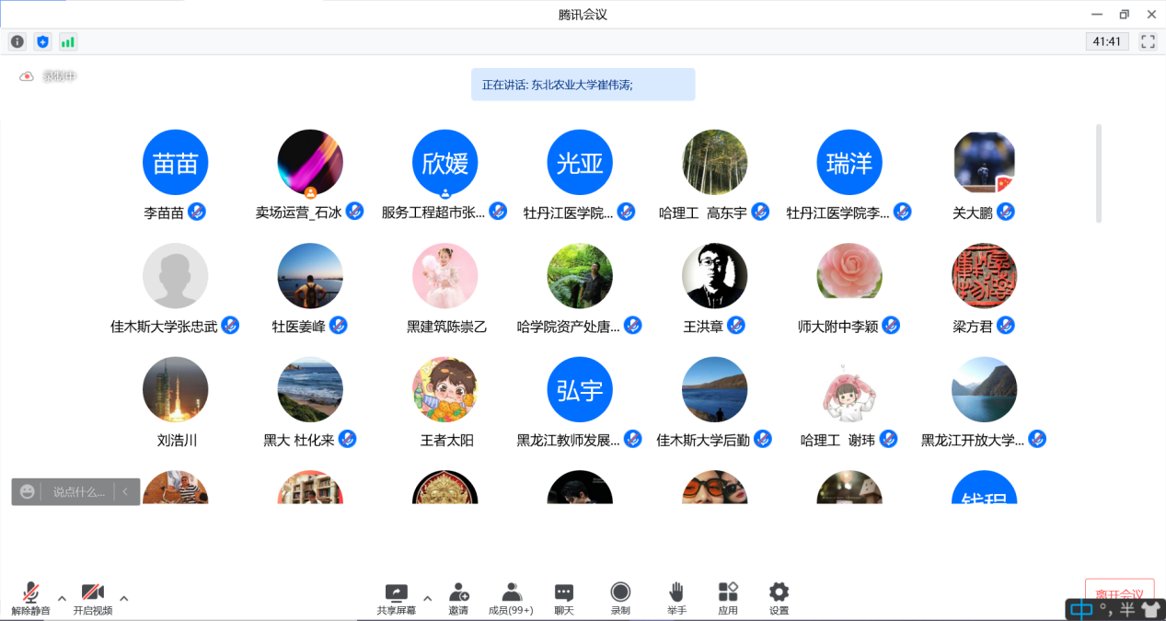The width and height of the screenshot is (1166, 621).
Task: Enter full screen mode
Action: click(x=1148, y=41)
